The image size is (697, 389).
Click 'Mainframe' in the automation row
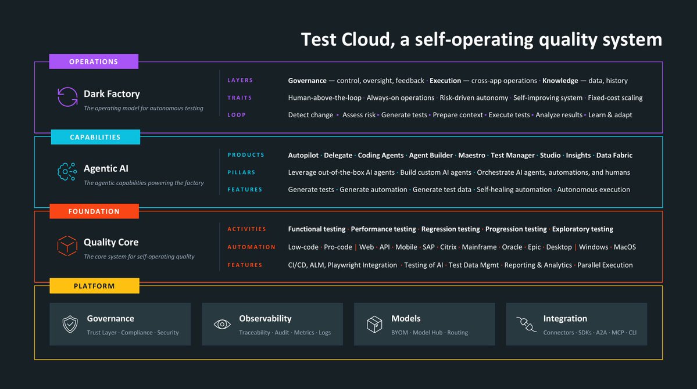479,247
